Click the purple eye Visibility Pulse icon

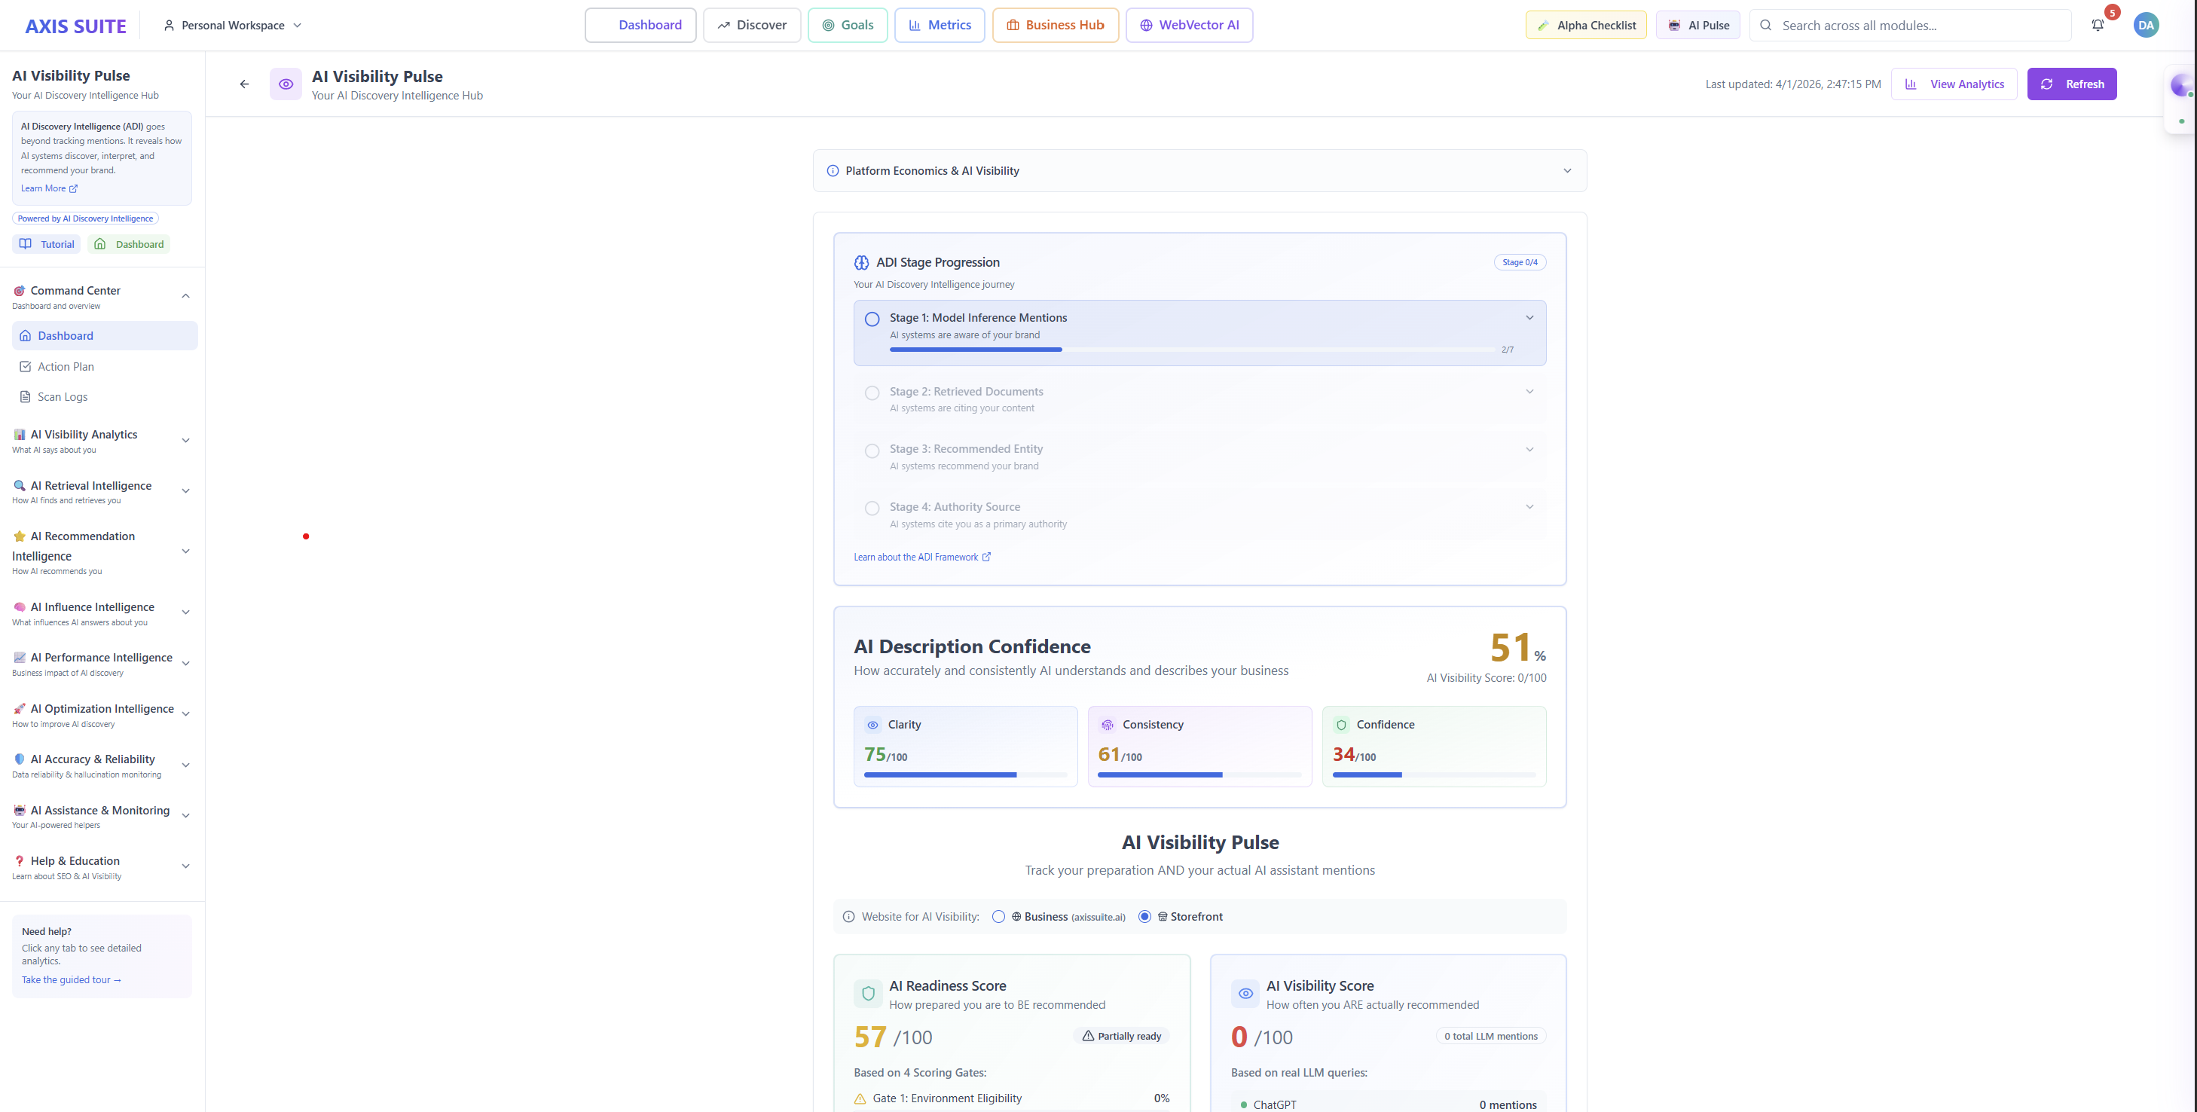(286, 84)
